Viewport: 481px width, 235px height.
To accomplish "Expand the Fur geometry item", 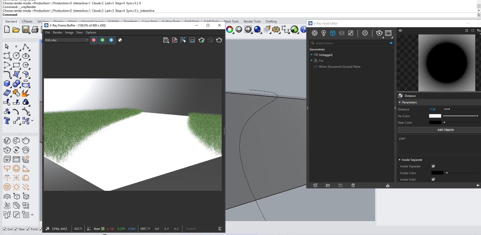I will (311, 60).
